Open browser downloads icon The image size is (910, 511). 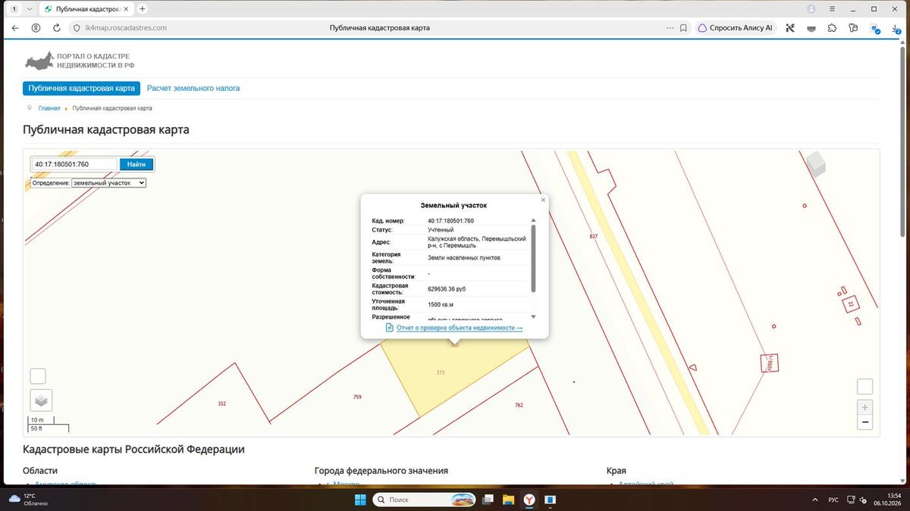coord(896,28)
